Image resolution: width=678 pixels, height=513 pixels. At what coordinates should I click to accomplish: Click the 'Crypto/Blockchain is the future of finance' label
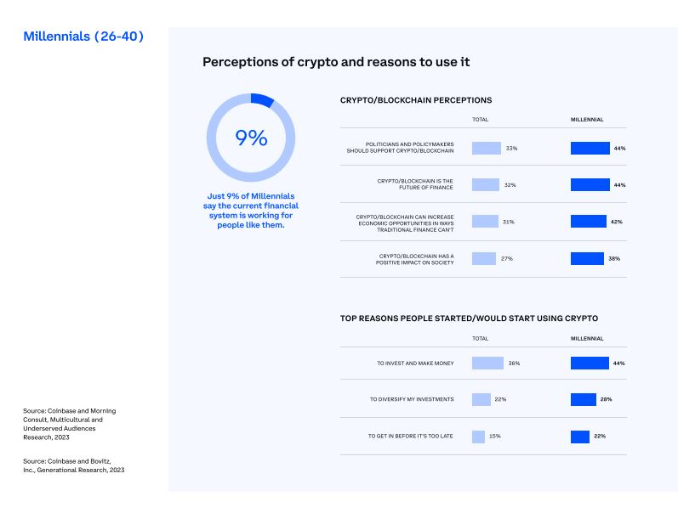pos(415,184)
